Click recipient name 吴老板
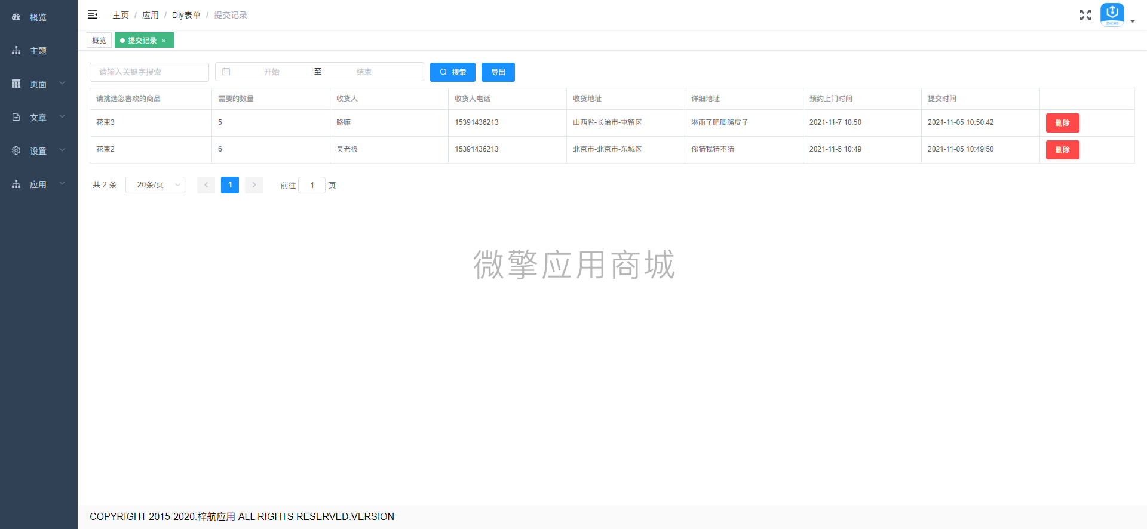 point(347,149)
